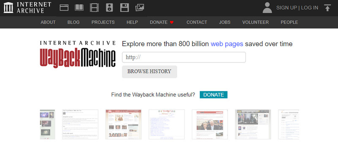Open the ABOUT menu item
Viewport: 338px width, 166px height.
[48, 22]
